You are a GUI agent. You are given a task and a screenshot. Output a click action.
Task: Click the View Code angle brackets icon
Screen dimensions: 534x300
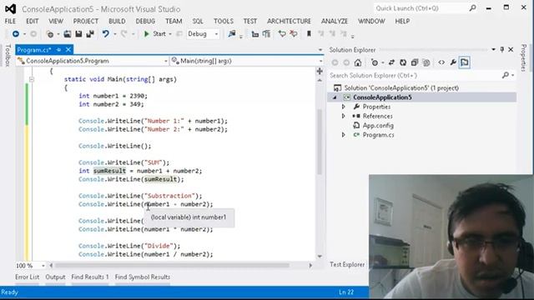tap(441, 62)
